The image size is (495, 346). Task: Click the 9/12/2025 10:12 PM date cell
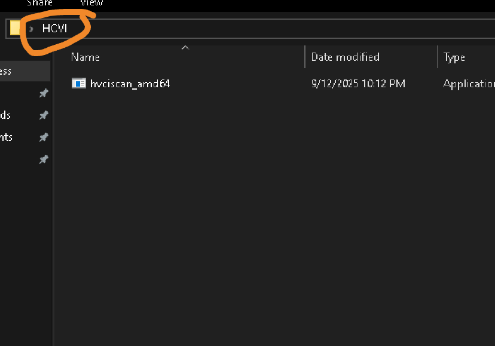(358, 84)
